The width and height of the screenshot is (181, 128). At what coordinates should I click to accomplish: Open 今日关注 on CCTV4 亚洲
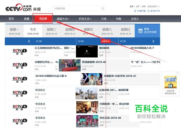click(x=40, y=90)
